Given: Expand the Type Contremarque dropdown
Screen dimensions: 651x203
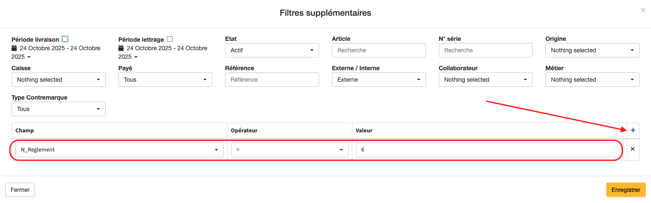Looking at the screenshot, I should [x=58, y=109].
